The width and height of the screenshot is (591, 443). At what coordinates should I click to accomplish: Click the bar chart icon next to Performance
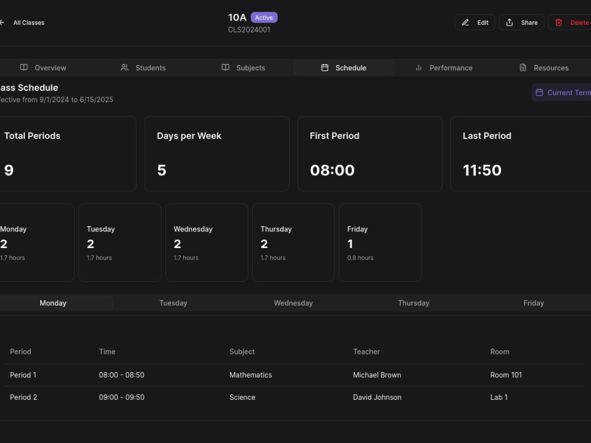[418, 67]
